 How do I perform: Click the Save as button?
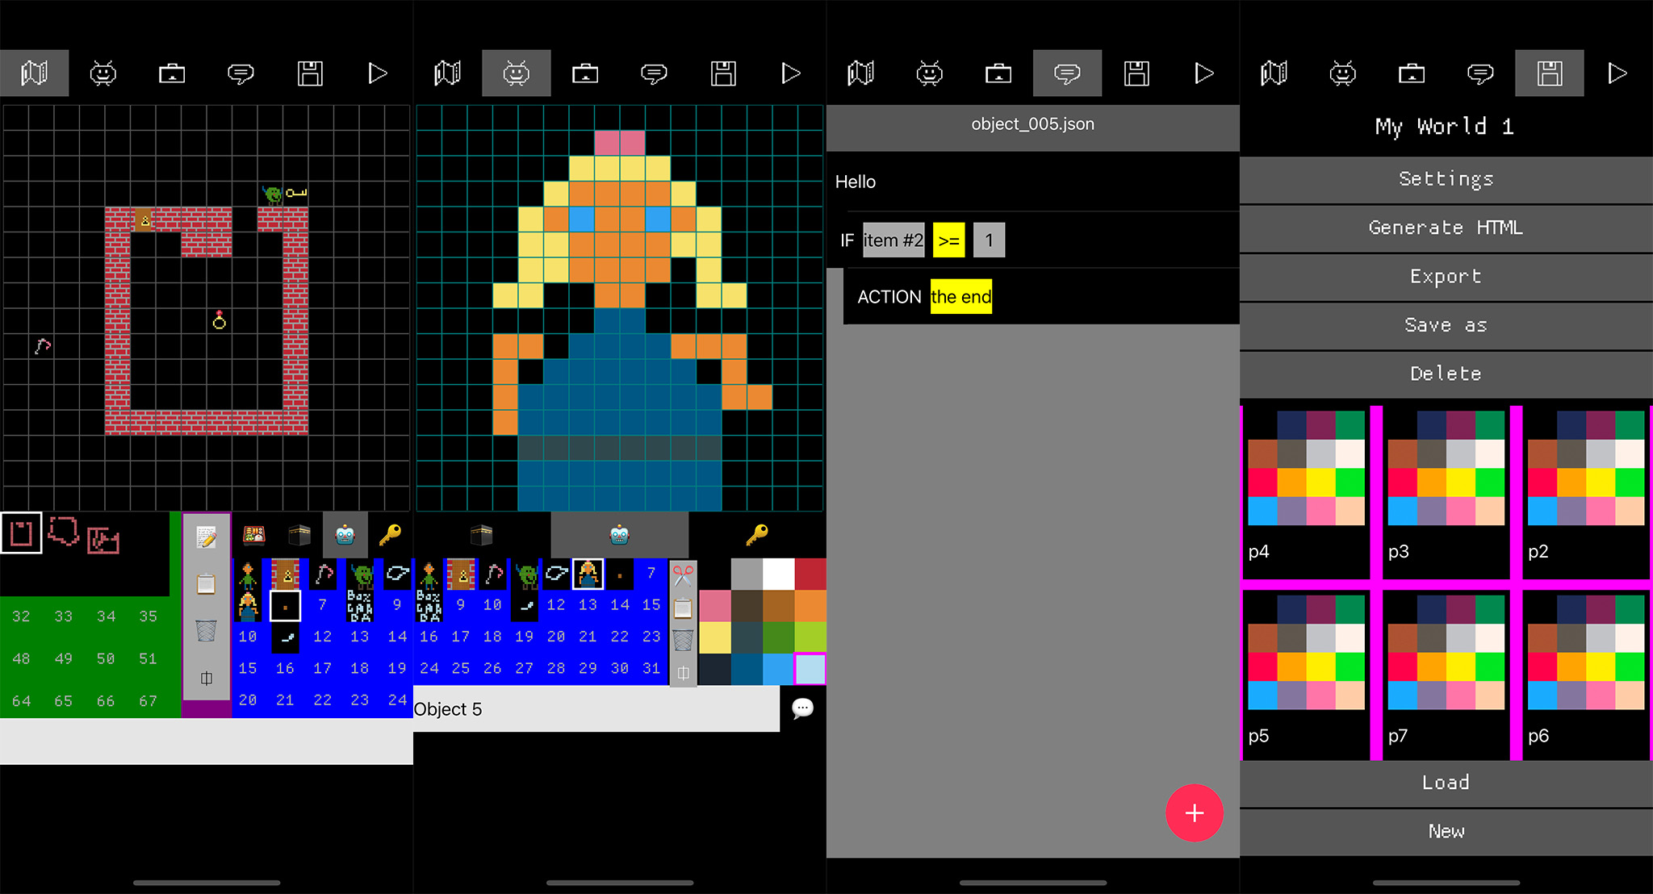point(1446,325)
